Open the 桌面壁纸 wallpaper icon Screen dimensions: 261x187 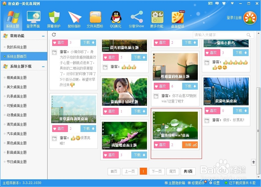click(178, 17)
